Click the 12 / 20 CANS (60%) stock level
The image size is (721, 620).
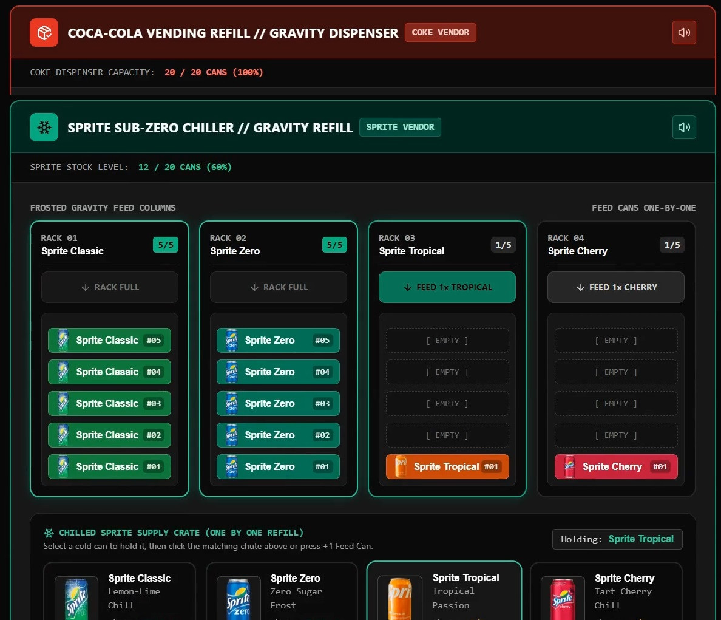pyautogui.click(x=185, y=167)
